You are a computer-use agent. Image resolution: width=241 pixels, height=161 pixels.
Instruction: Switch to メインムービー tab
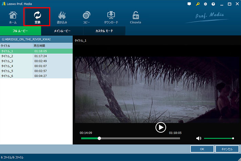[62, 31]
